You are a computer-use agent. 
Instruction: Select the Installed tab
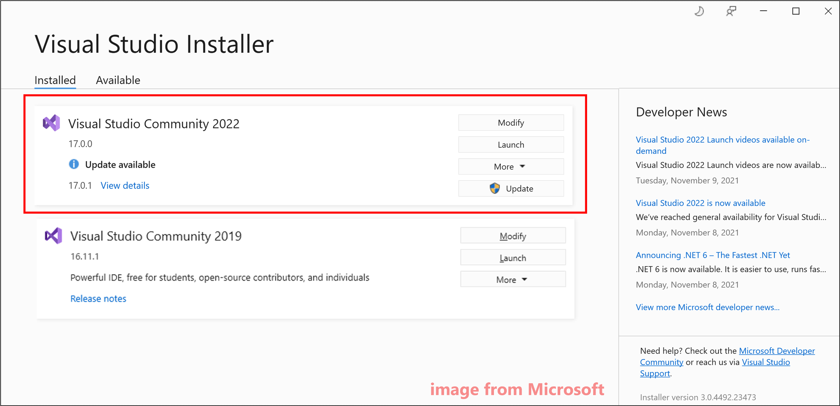pos(54,79)
